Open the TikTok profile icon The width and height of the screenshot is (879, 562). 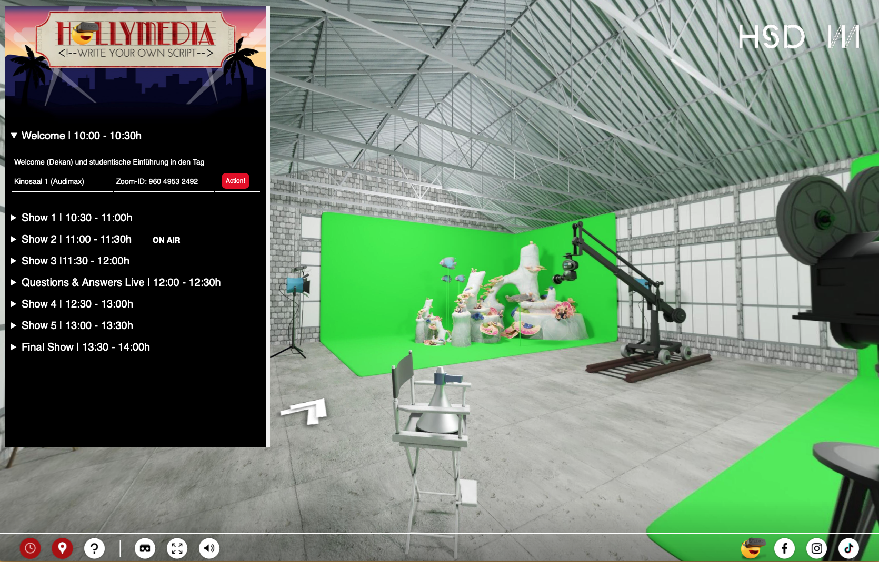(848, 548)
